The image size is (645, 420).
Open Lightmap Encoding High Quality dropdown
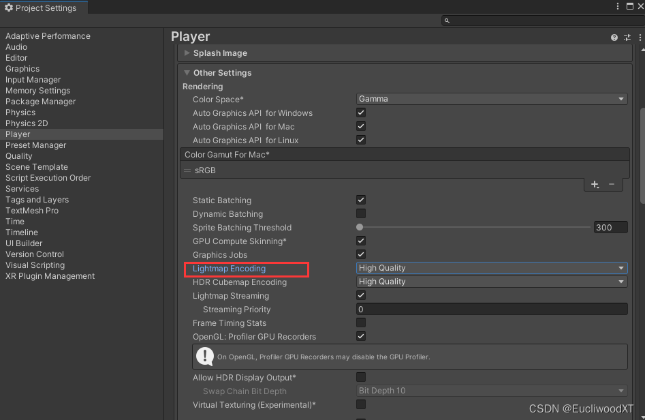tap(492, 268)
